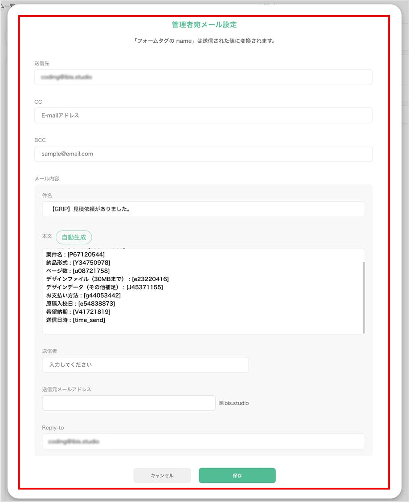
Task: Click the BCC sample@email.com field
Action: tap(203, 154)
